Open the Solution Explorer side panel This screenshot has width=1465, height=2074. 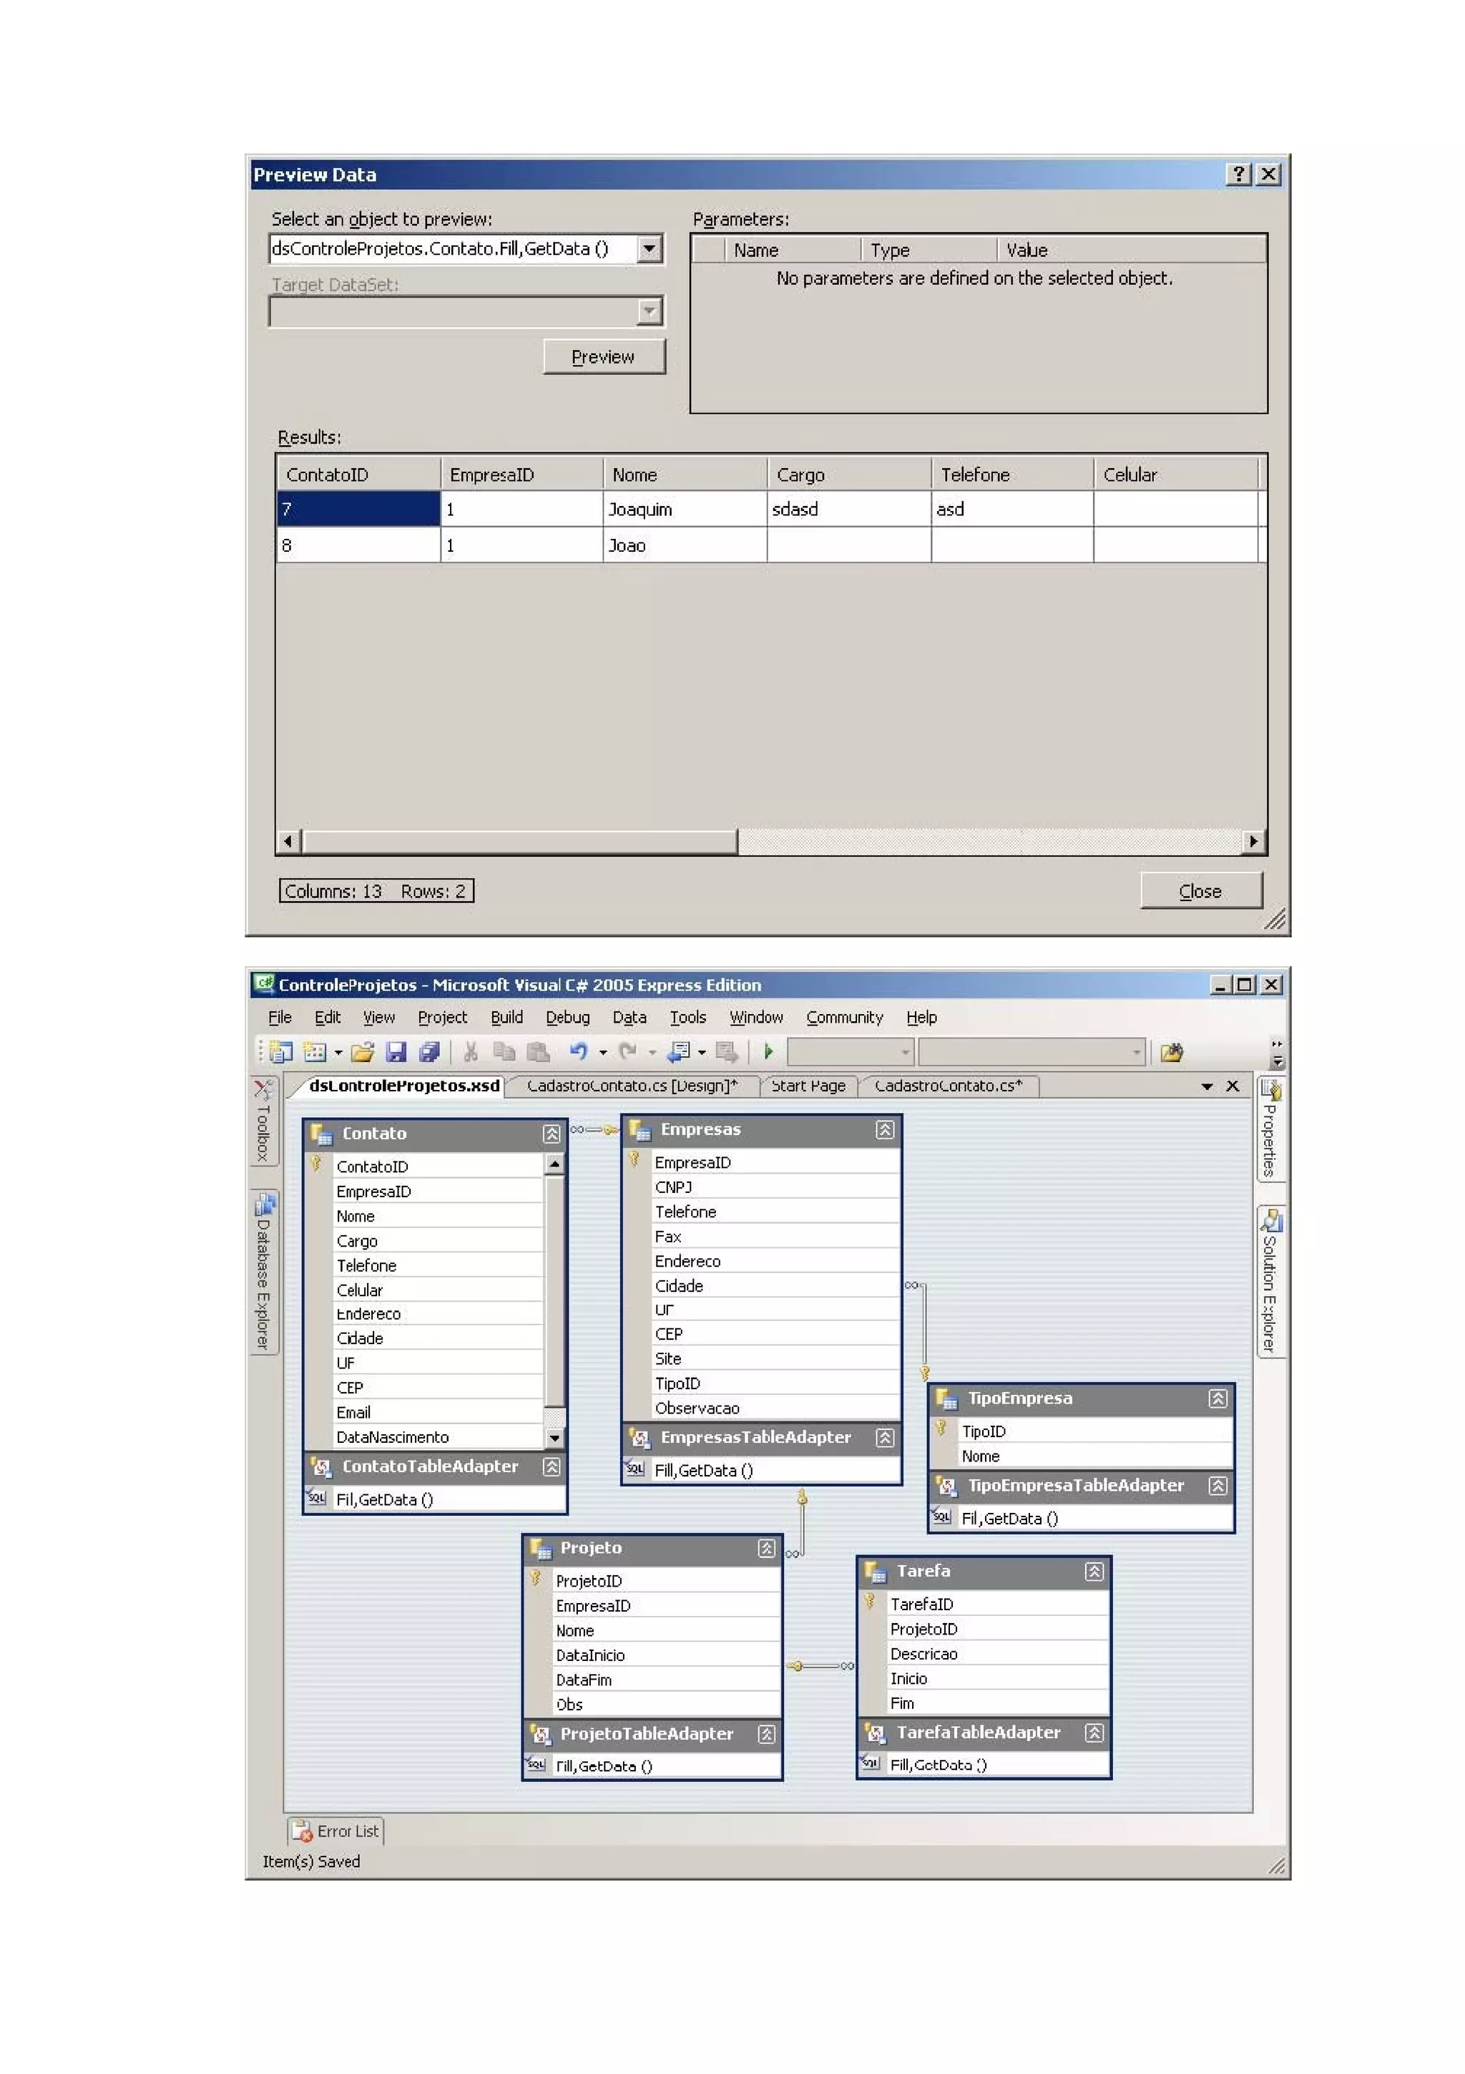point(1270,1281)
